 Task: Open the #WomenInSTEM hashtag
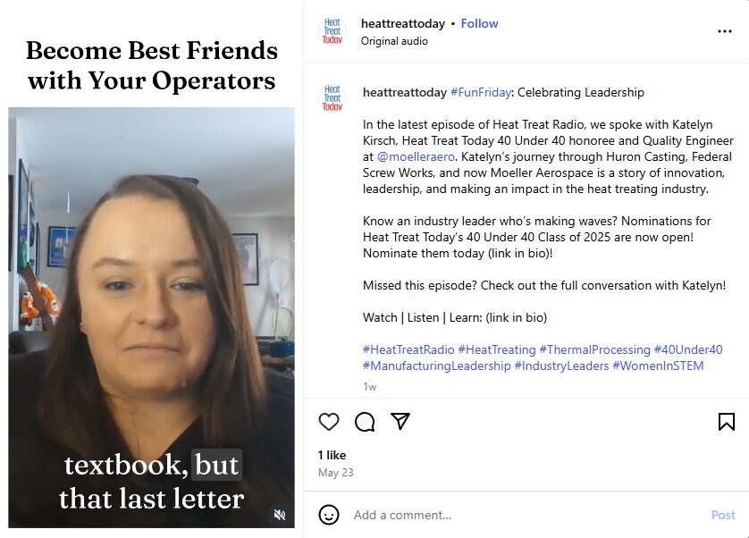658,366
